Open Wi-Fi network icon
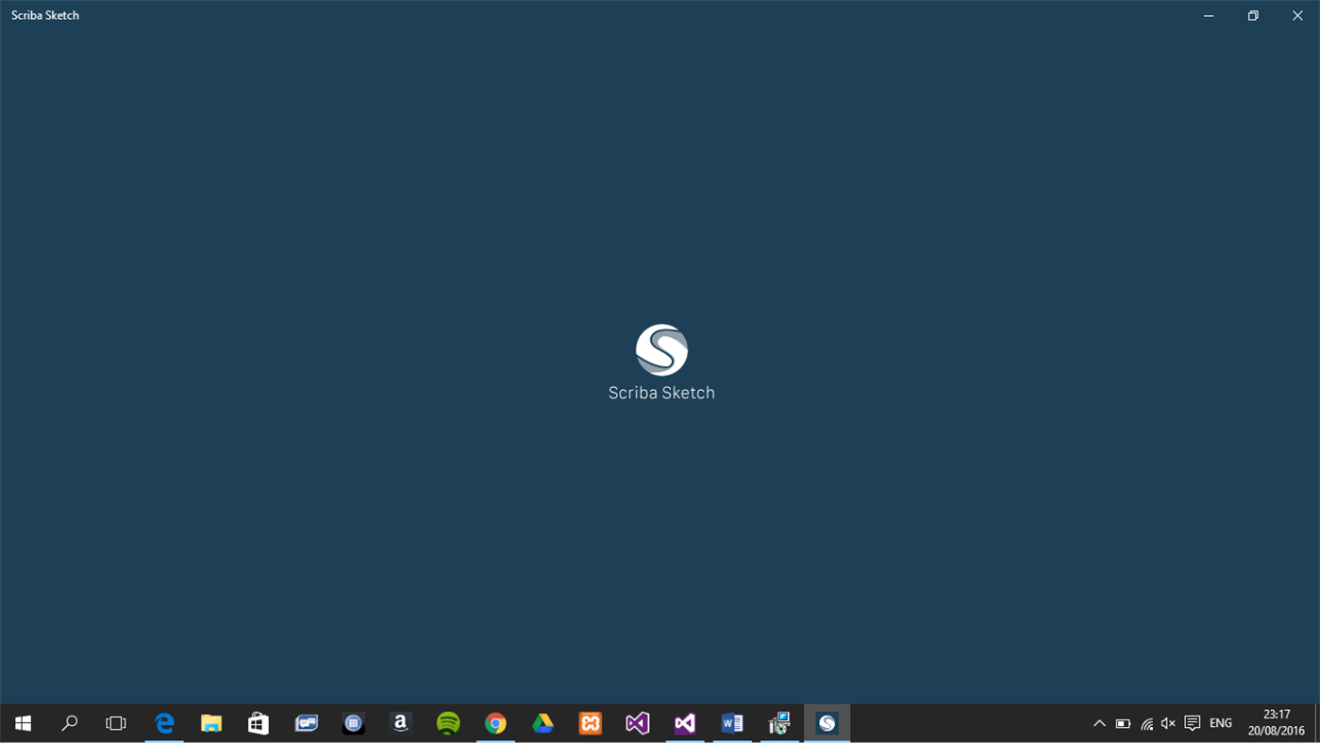The image size is (1320, 743). [x=1146, y=724]
